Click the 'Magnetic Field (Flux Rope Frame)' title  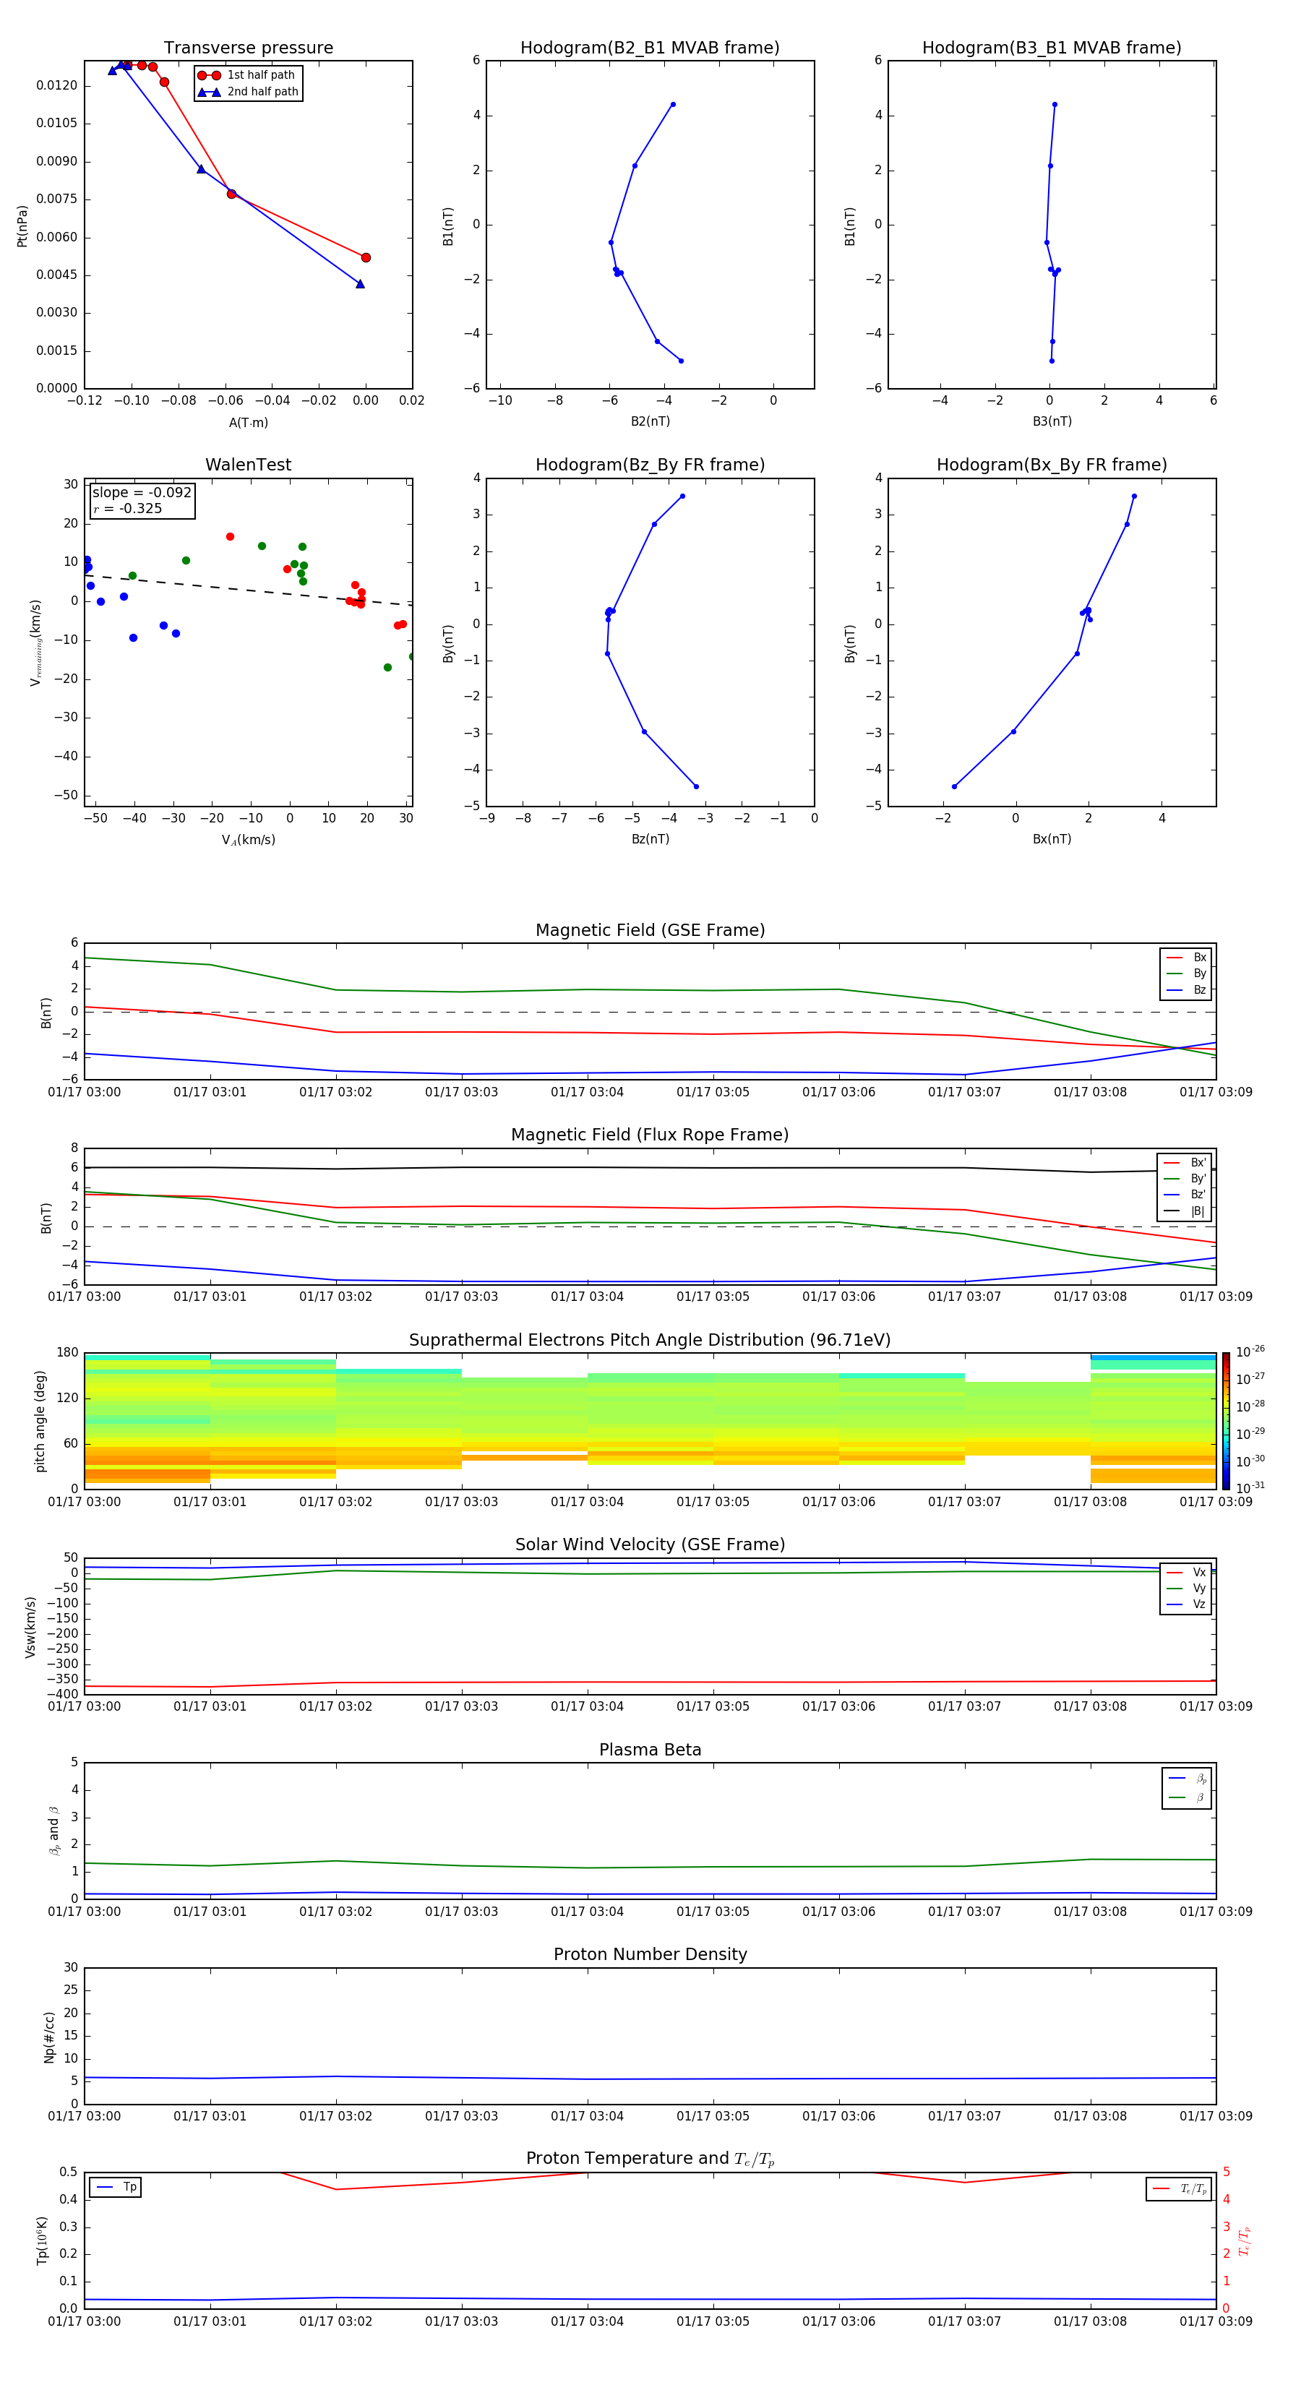click(x=650, y=1135)
